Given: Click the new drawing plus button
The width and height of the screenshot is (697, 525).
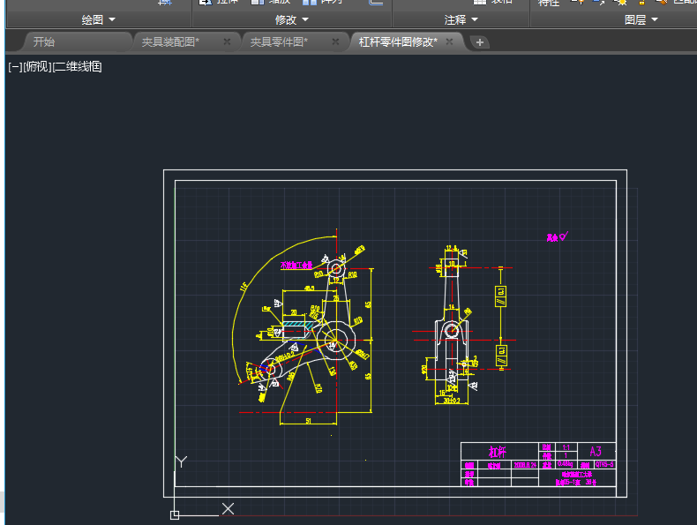Looking at the screenshot, I should (479, 41).
